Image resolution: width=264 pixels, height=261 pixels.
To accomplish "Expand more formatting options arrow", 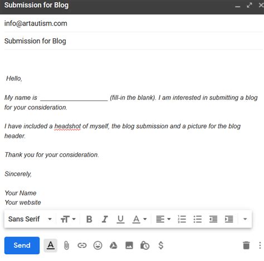I will pos(245,219).
